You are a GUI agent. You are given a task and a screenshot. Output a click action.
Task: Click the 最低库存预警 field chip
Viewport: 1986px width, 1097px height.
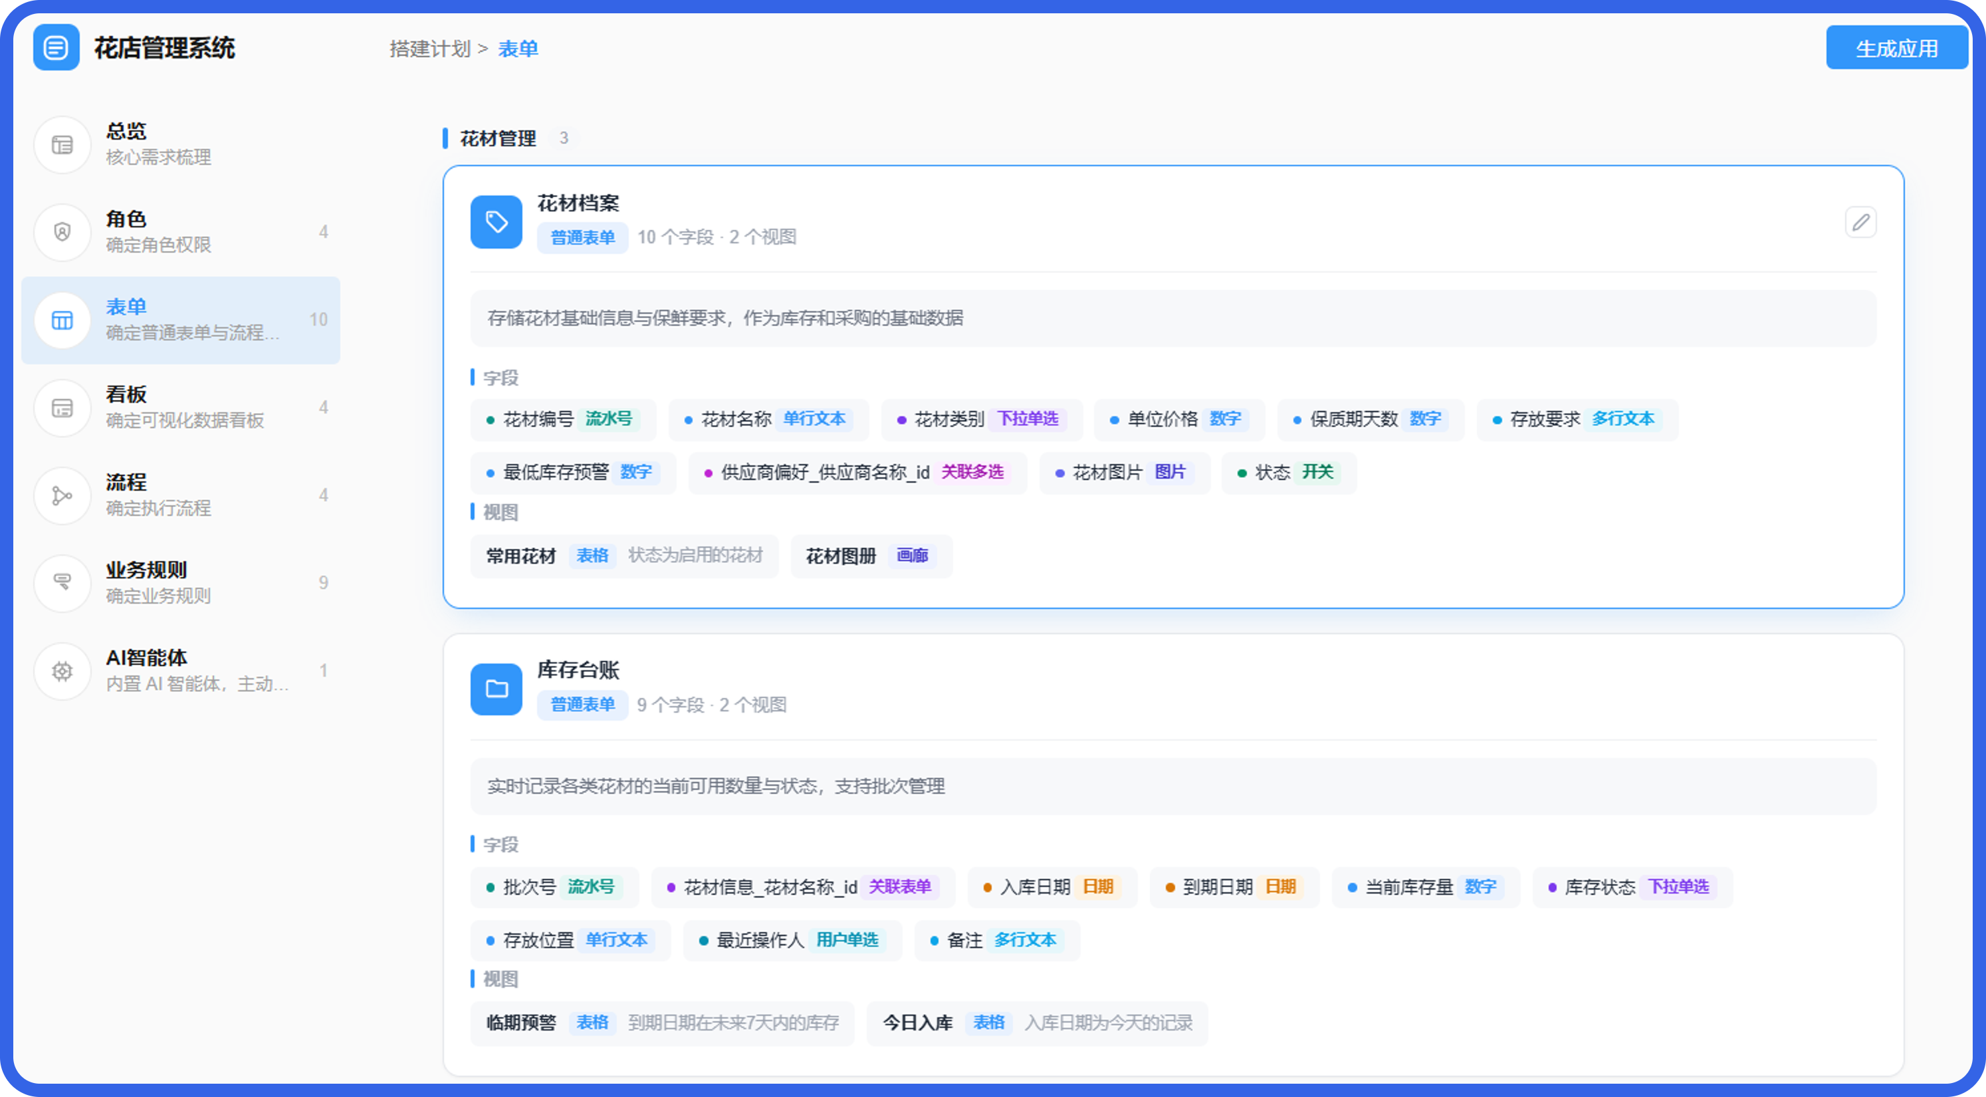tap(574, 472)
